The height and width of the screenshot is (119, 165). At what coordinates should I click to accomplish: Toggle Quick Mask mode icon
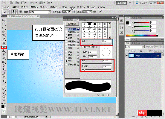pyautogui.click(x=4, y=112)
